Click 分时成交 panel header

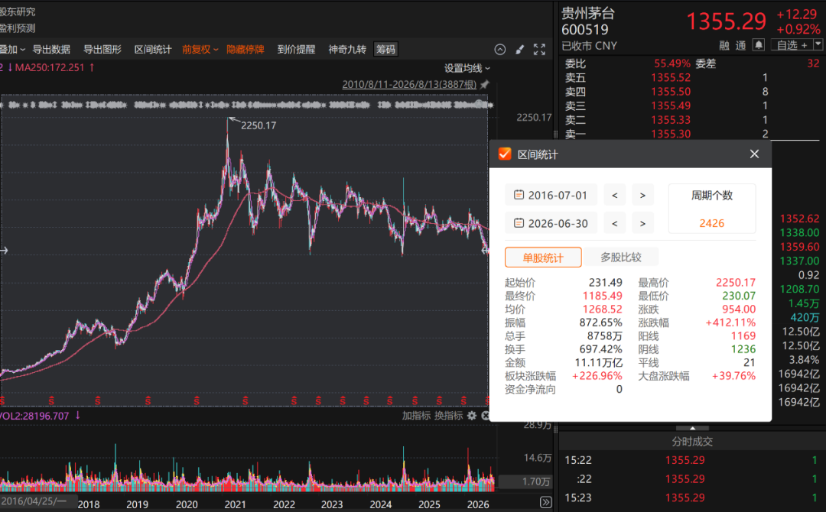click(692, 442)
